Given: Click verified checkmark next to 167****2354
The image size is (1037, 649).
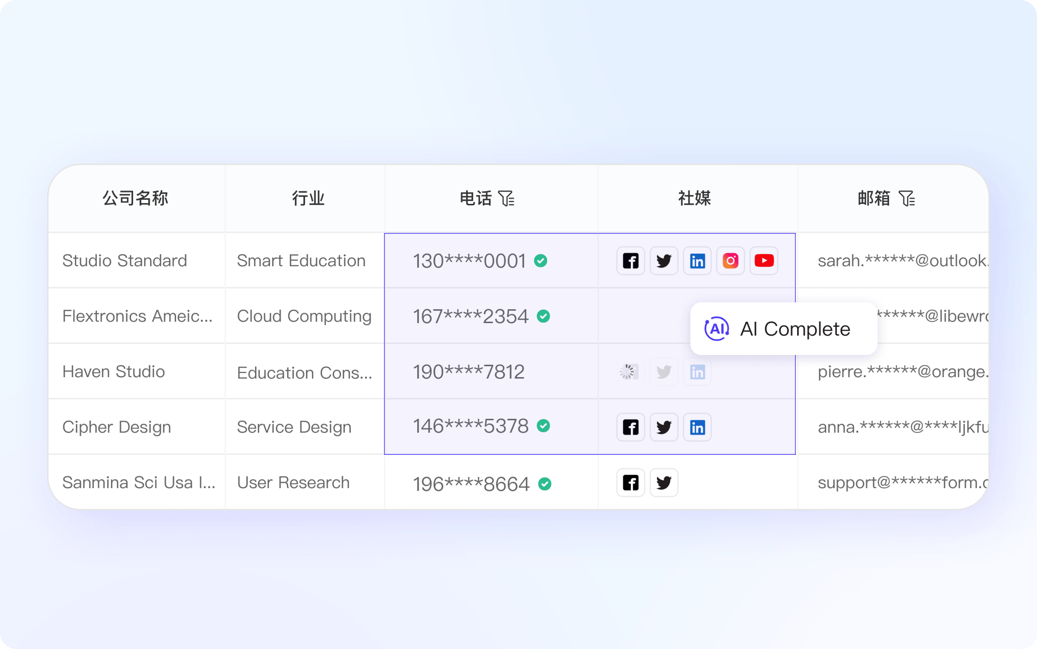Looking at the screenshot, I should (x=543, y=316).
